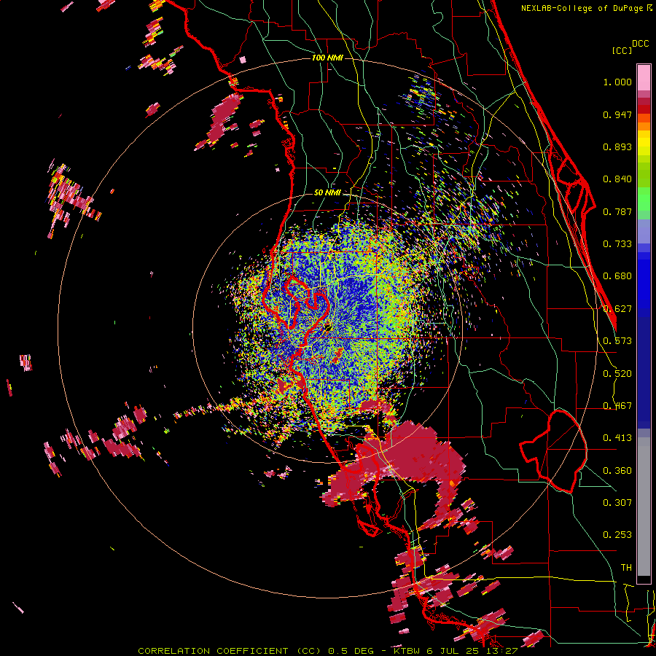Click the KTBW radar site identifier

pos(407,651)
